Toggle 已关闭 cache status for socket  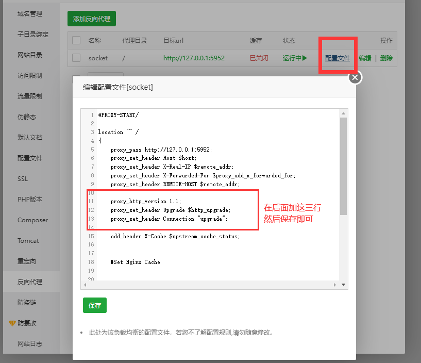(259, 58)
